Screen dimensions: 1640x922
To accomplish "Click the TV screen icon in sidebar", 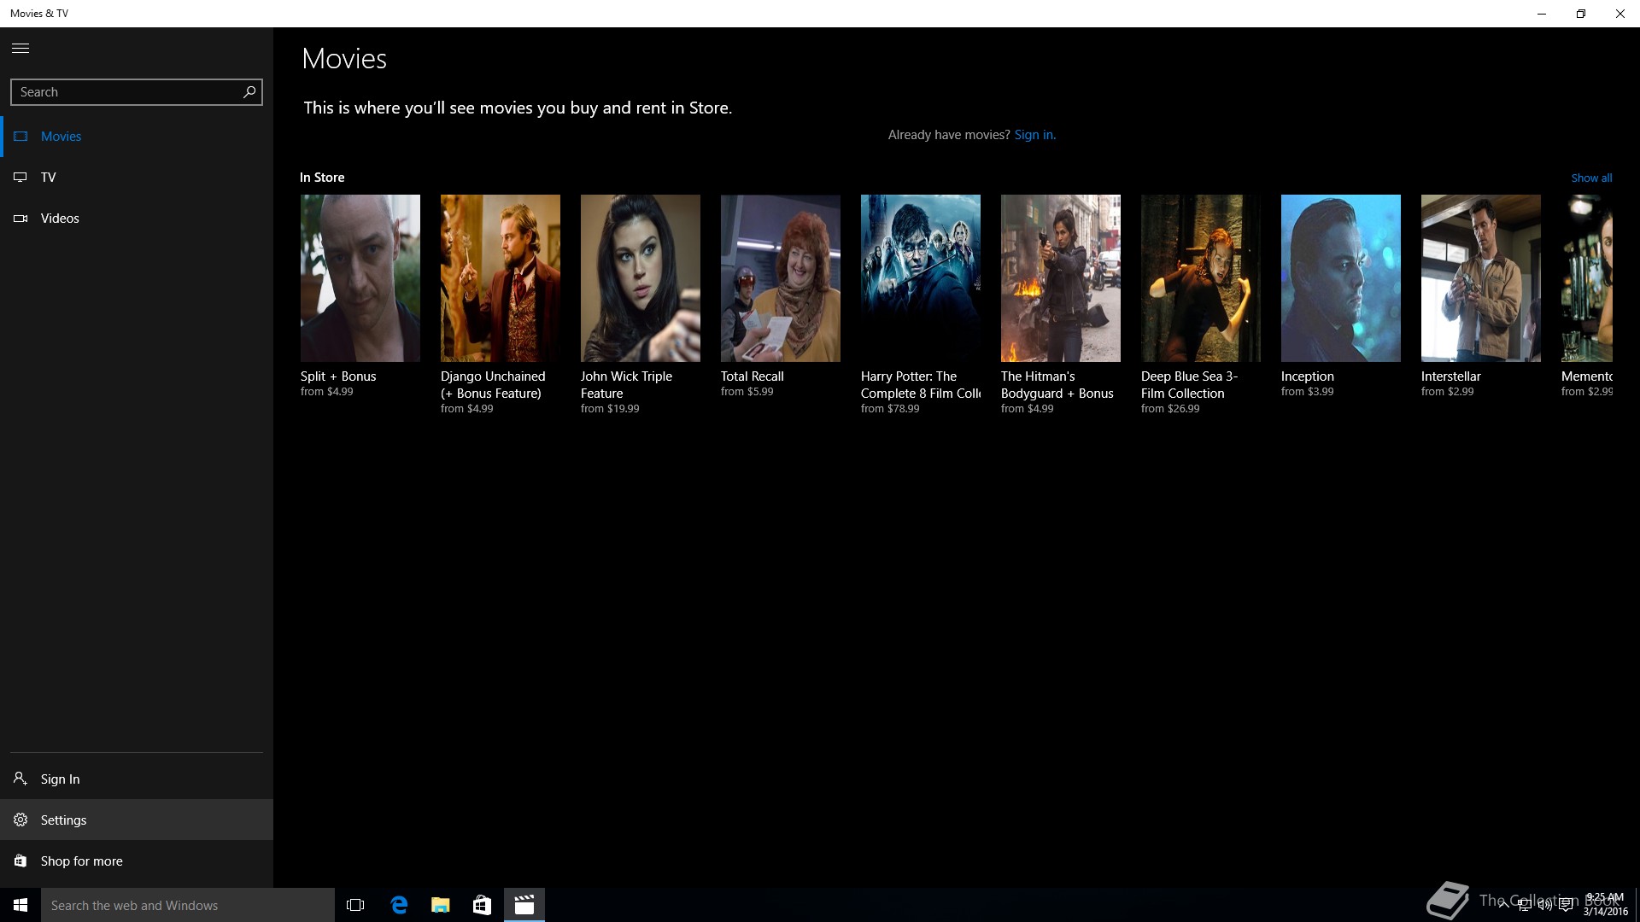I will pos(20,178).
